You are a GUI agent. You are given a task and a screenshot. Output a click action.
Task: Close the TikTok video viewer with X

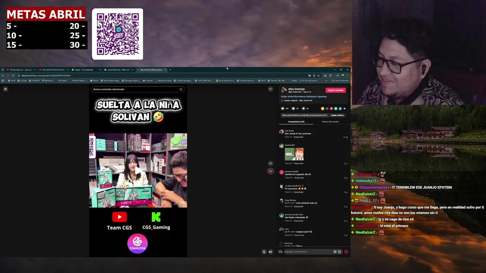(x=5, y=89)
